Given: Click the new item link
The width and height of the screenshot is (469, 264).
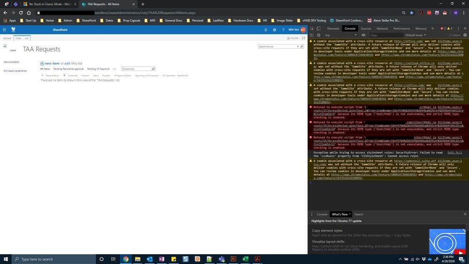Looking at the screenshot, I should pyautogui.click(x=52, y=63).
